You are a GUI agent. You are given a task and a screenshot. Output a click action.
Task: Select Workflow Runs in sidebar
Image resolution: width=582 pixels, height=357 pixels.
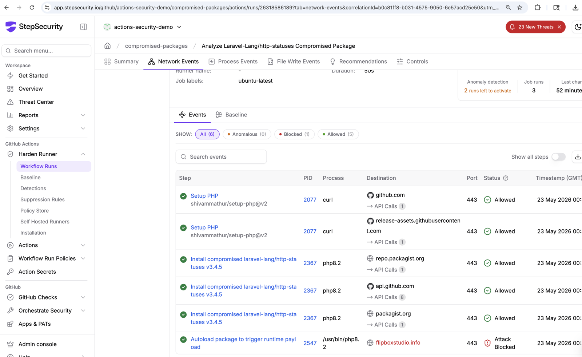54,166
